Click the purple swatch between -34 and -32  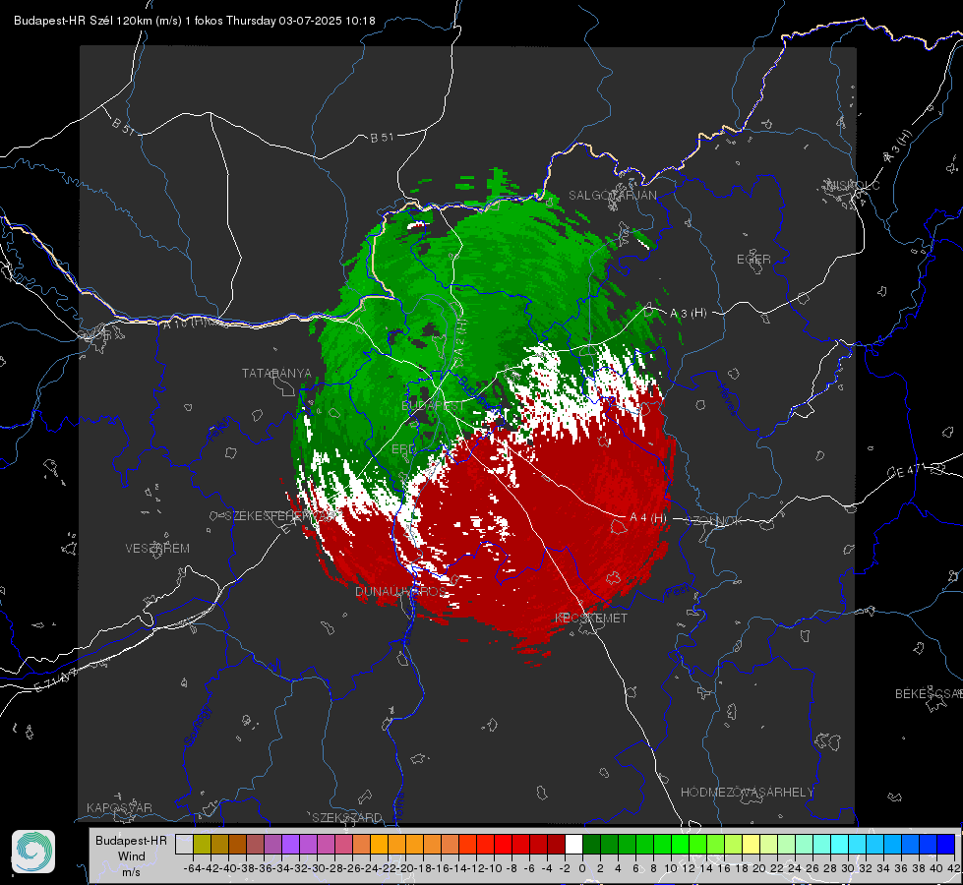[290, 844]
